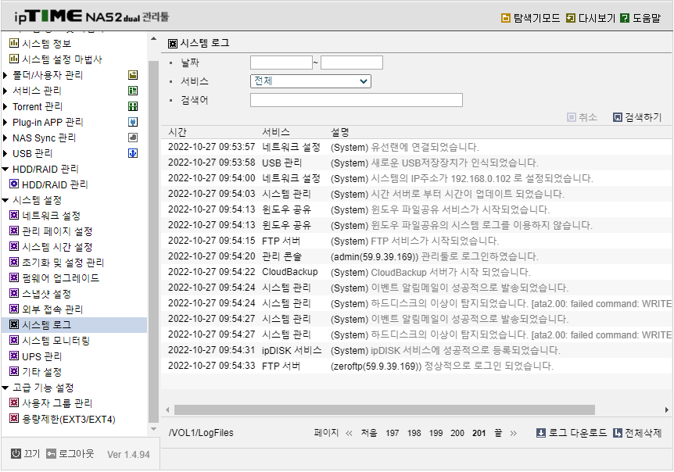Viewport: 674px width, 472px height.
Task: Click the 전체삭제 delete-all icon
Action: [617, 432]
